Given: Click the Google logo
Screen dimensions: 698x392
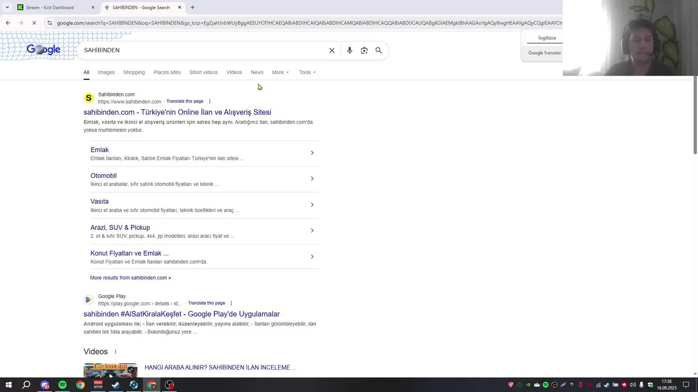Looking at the screenshot, I should [x=44, y=50].
